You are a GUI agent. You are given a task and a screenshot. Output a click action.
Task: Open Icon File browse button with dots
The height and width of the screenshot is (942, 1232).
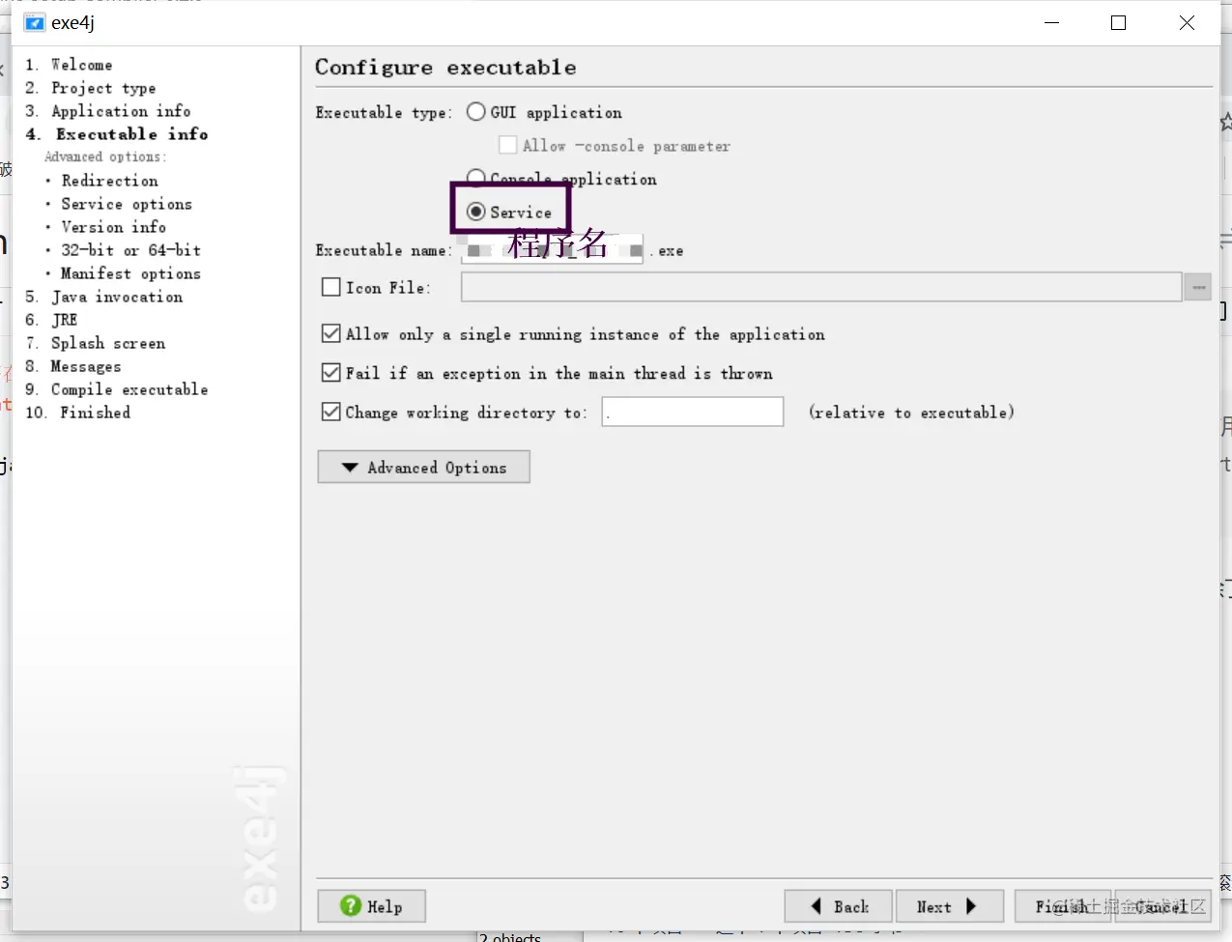[x=1198, y=287]
